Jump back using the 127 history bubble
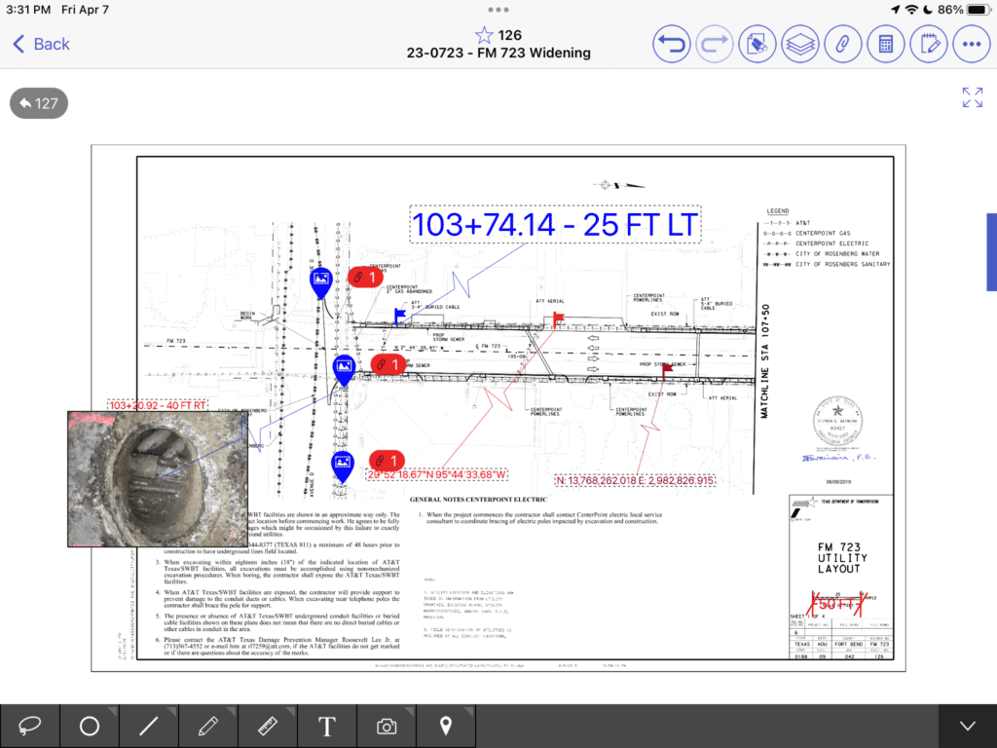The height and width of the screenshot is (748, 997). (38, 102)
